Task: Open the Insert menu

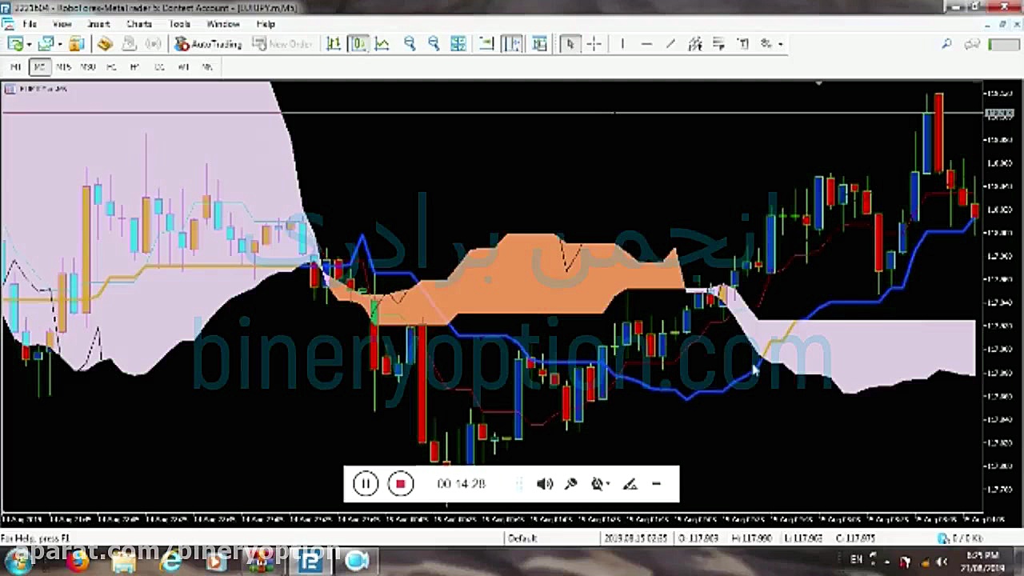Action: [98, 24]
